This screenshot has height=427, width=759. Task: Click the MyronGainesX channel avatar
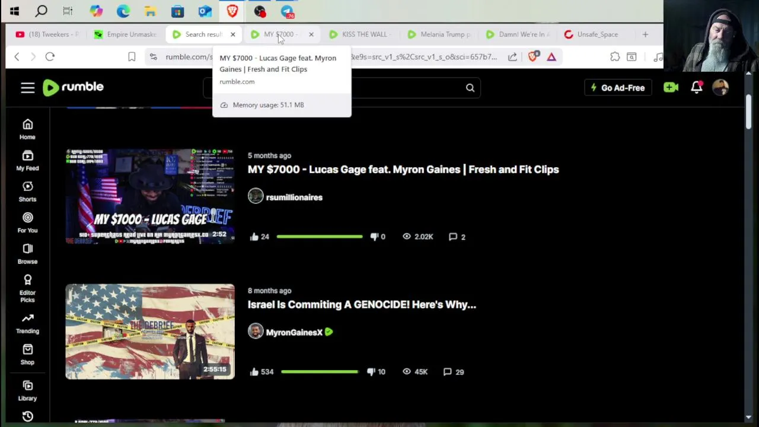point(256,332)
